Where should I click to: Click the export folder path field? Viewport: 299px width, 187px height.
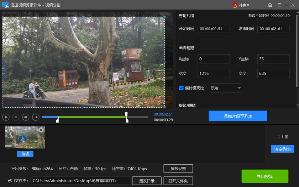point(81,181)
